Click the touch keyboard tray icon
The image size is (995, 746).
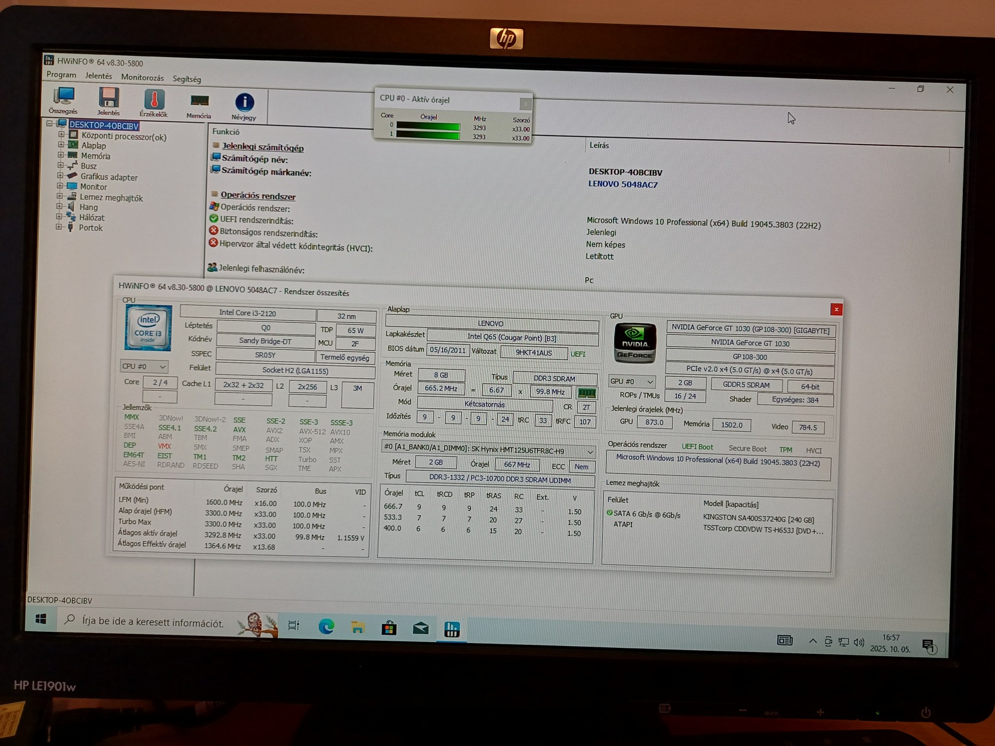(785, 640)
